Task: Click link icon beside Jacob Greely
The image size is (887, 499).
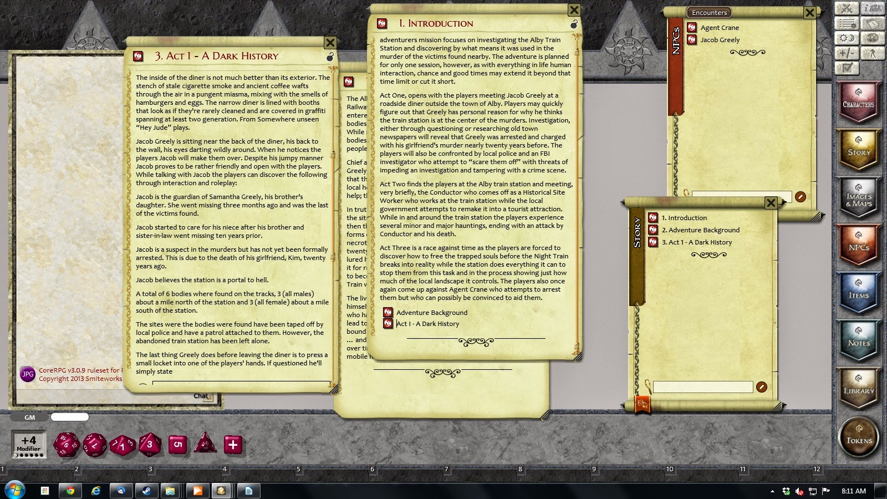Action: click(x=692, y=39)
